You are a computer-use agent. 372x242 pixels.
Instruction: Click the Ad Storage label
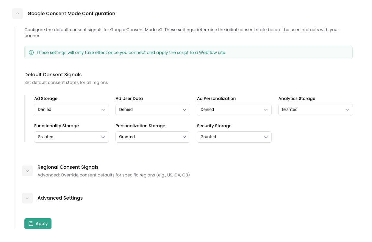pyautogui.click(x=46, y=98)
